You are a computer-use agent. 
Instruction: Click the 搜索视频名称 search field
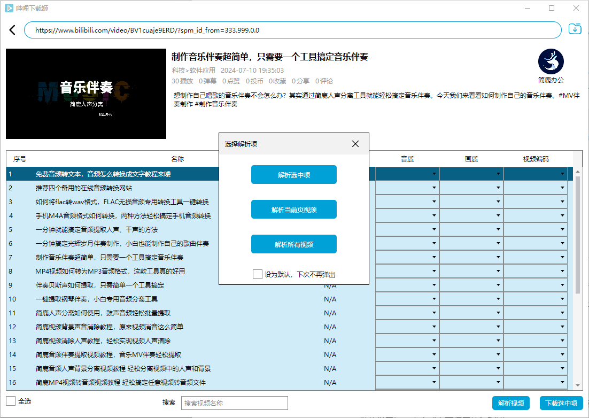click(234, 403)
